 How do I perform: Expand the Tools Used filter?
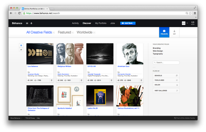166,80
